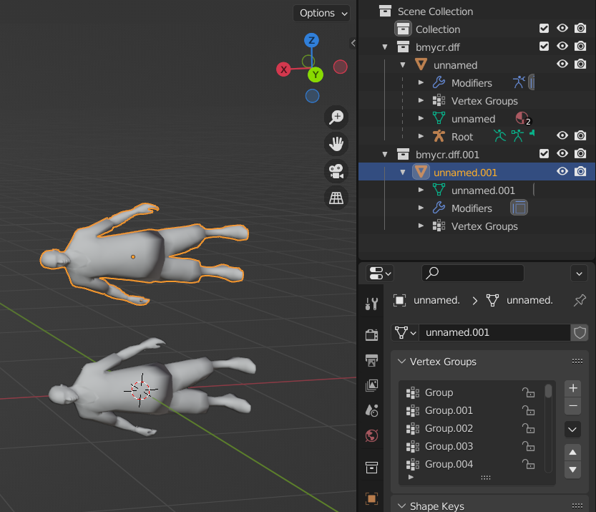Disable Collection render visibility camera toggle

(x=580, y=29)
